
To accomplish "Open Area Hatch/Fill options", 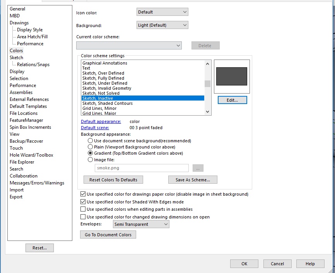I will [x=32, y=37].
